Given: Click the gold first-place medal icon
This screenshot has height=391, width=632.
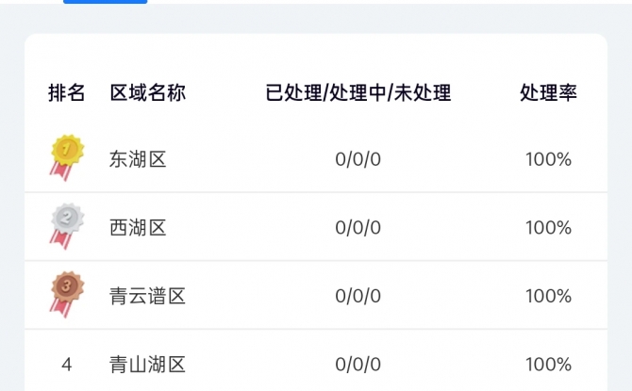Looking at the screenshot, I should [67, 157].
